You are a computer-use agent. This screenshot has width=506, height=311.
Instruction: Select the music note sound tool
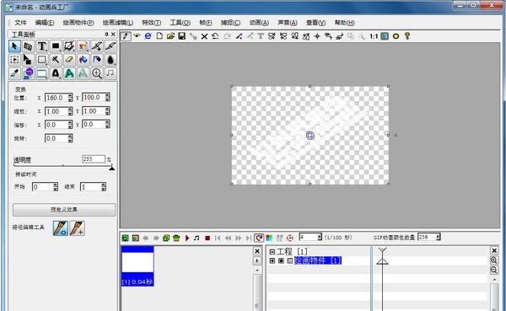tap(110, 73)
